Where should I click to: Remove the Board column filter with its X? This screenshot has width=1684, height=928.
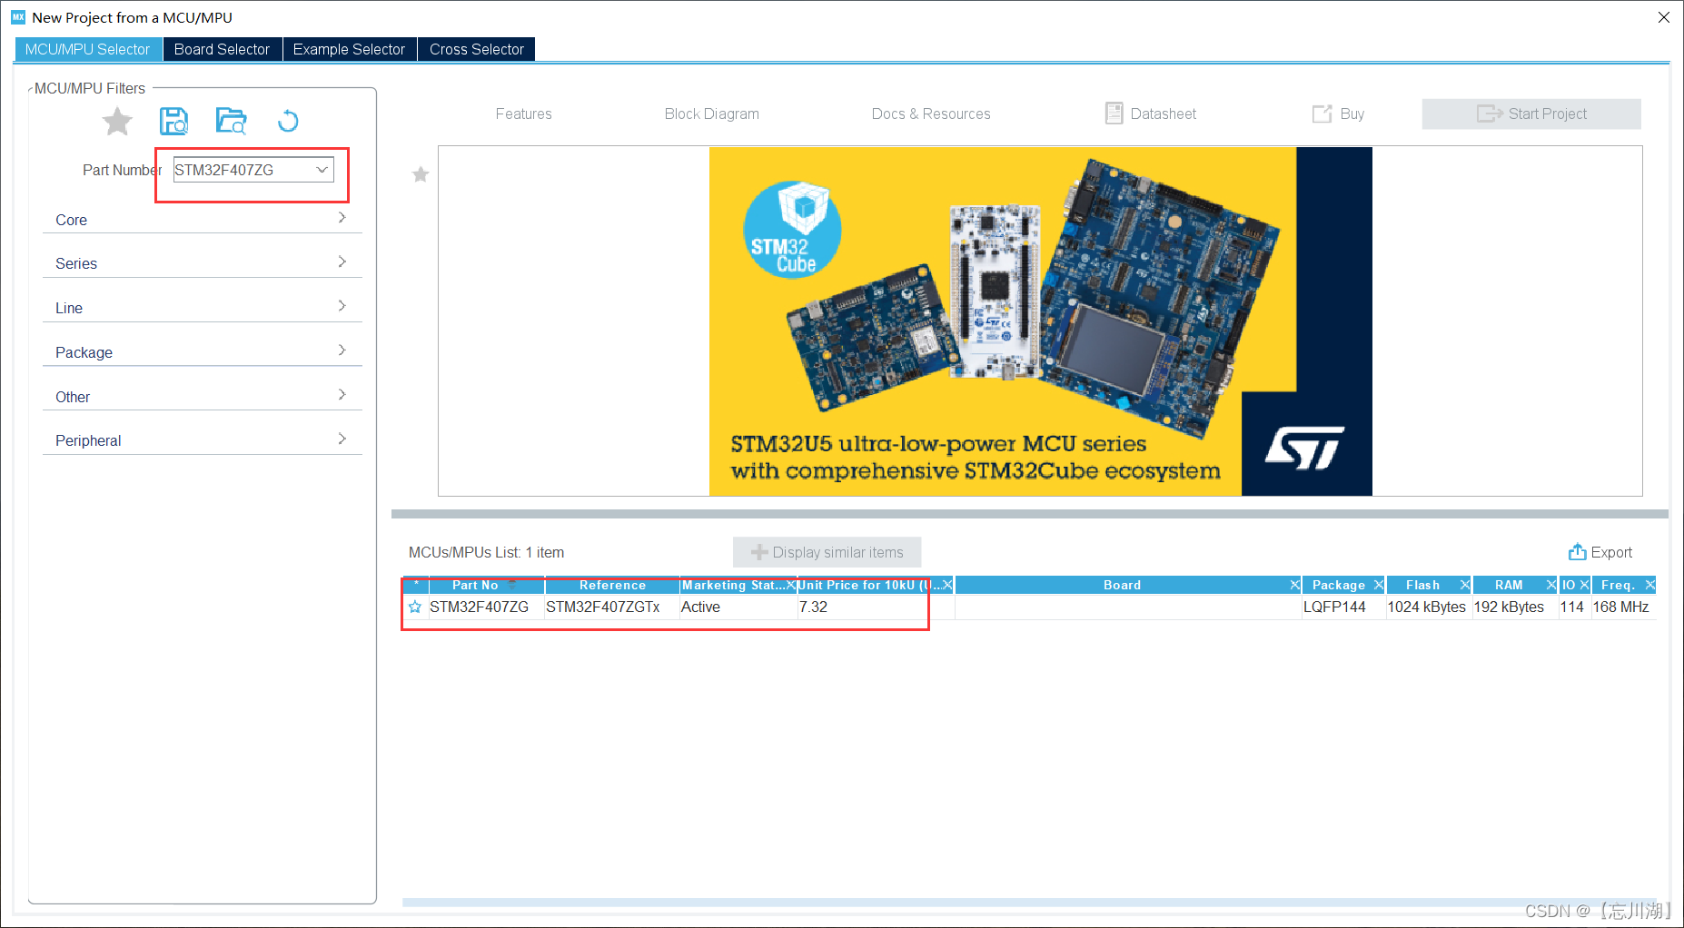pyautogui.click(x=1295, y=585)
